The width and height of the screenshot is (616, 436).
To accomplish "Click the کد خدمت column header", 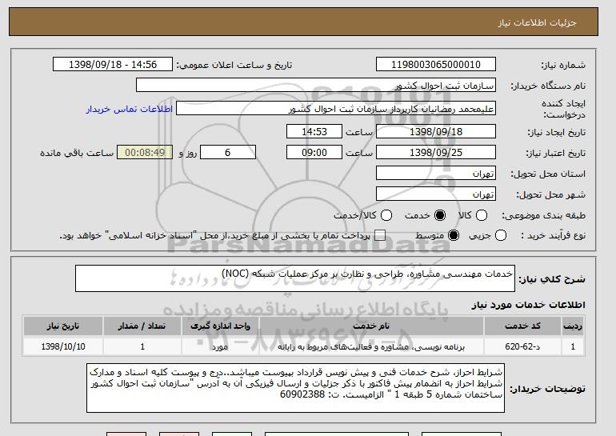I will click(x=522, y=326).
